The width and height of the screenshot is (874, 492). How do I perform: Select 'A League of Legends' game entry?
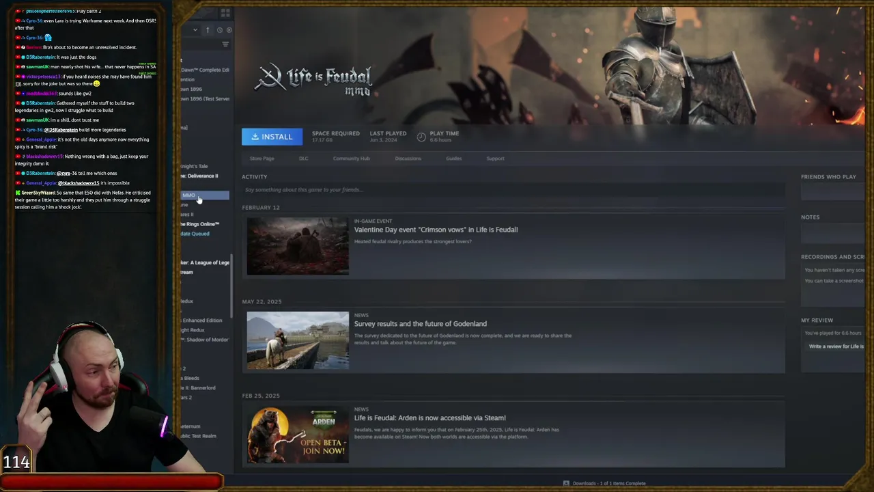coord(205,262)
